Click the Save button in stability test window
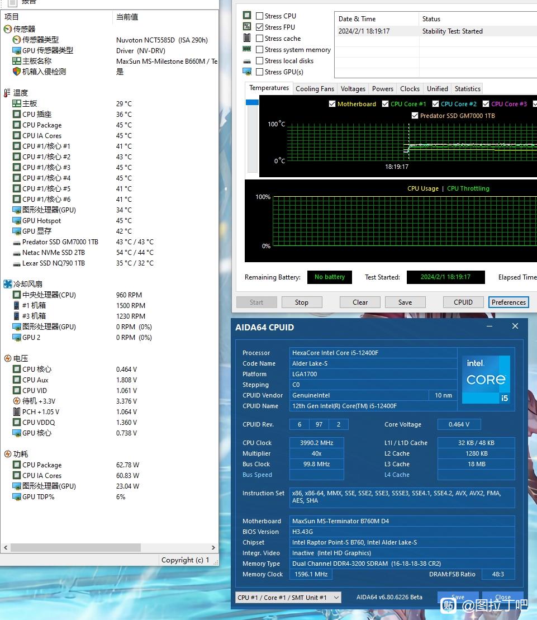 [405, 302]
